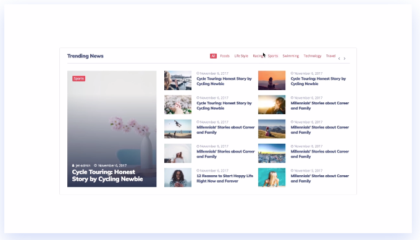The height and width of the screenshot is (240, 420).
Task: Click the previous arrow beside category tabs
Action: click(x=339, y=59)
